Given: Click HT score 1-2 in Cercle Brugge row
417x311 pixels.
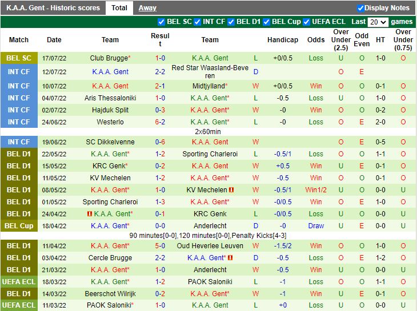Looking at the screenshot, I should click(x=380, y=257).
